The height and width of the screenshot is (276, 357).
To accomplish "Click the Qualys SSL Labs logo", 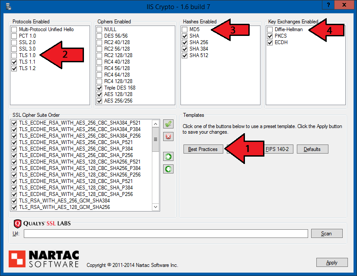I will pyautogui.click(x=42, y=224).
